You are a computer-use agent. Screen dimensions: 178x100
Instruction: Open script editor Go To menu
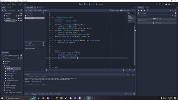[x=40, y=10]
